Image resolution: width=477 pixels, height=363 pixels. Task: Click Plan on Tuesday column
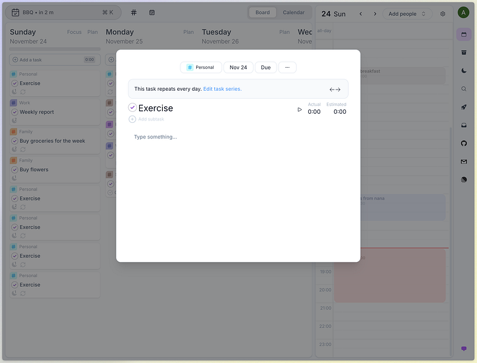coord(285,32)
